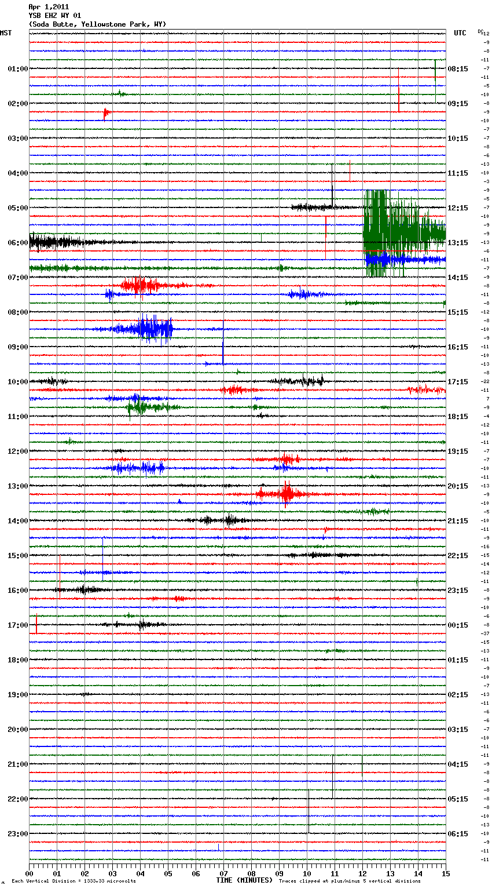Click the 02:15 UTC time label

point(458,695)
